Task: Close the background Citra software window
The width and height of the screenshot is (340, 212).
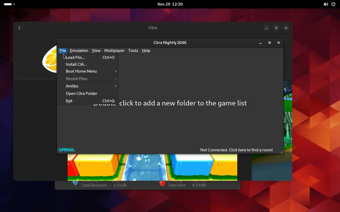Action: point(286,28)
